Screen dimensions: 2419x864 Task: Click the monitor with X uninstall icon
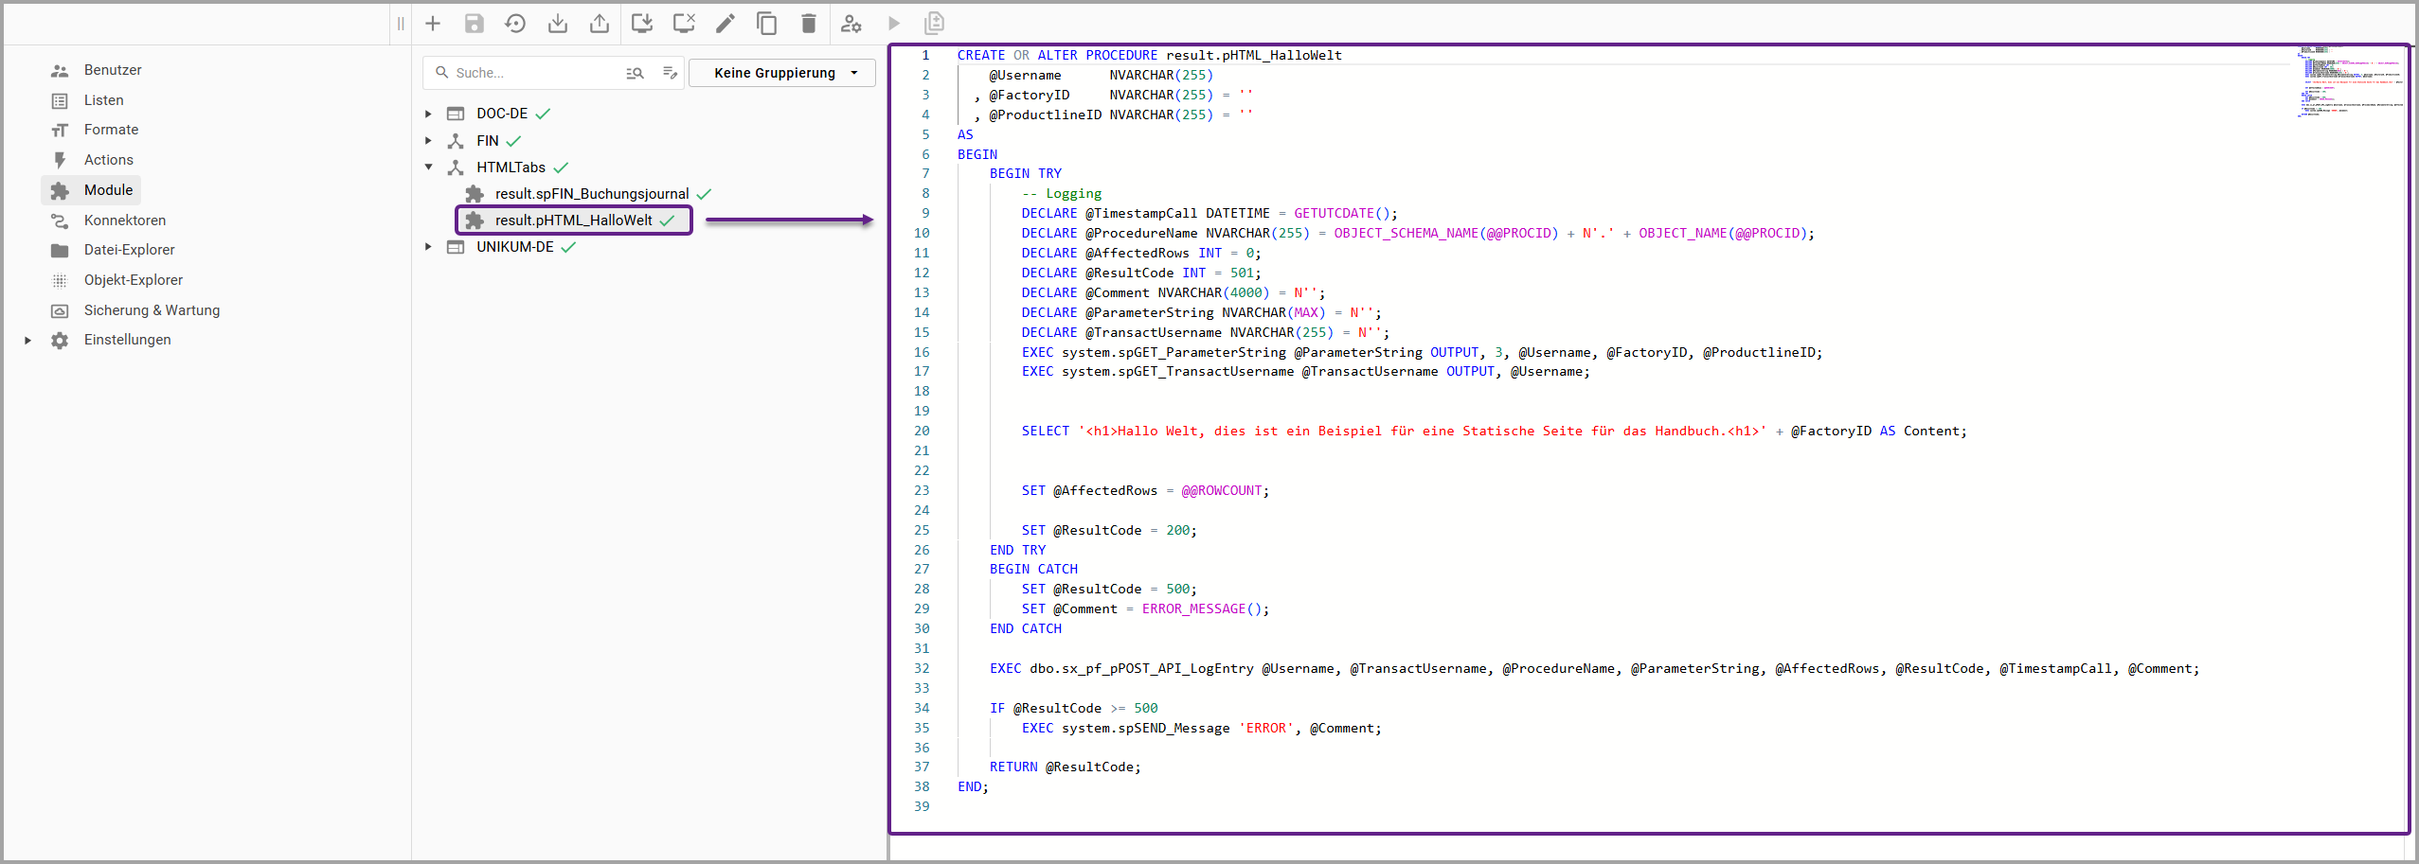click(x=684, y=24)
